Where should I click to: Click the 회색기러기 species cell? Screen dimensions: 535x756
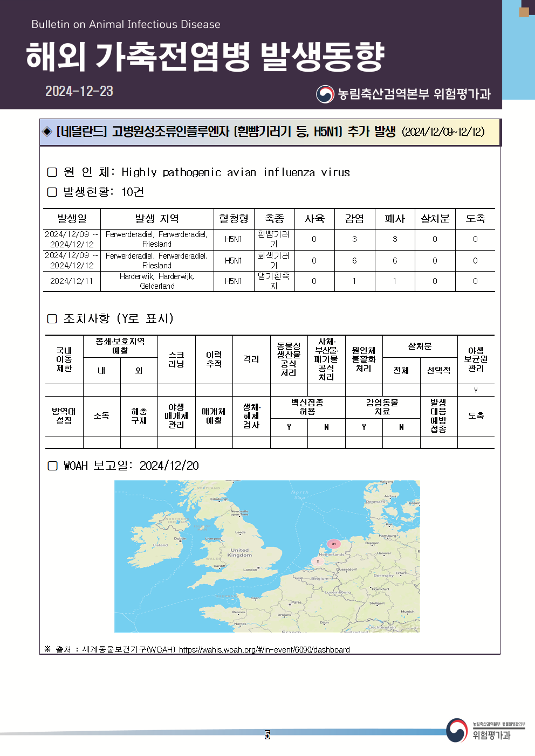[274, 261]
